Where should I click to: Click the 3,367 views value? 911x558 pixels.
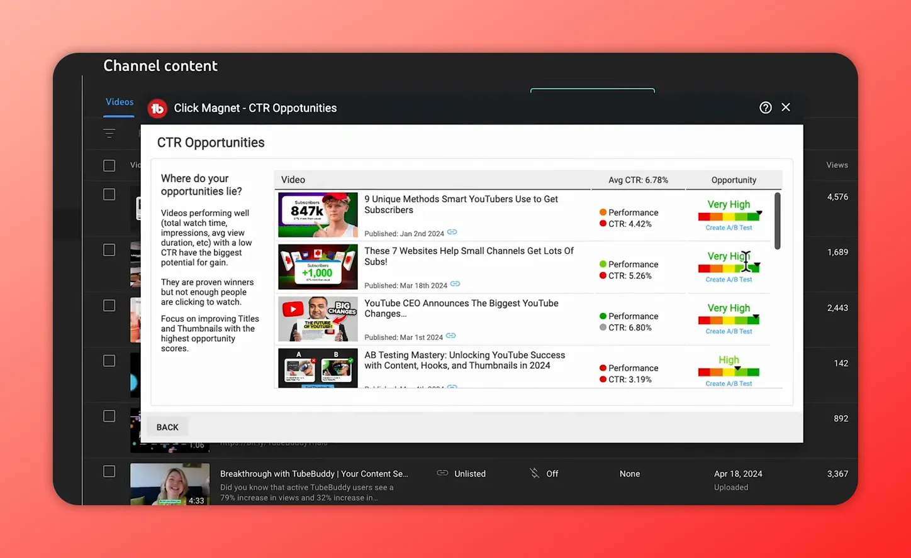click(x=837, y=474)
